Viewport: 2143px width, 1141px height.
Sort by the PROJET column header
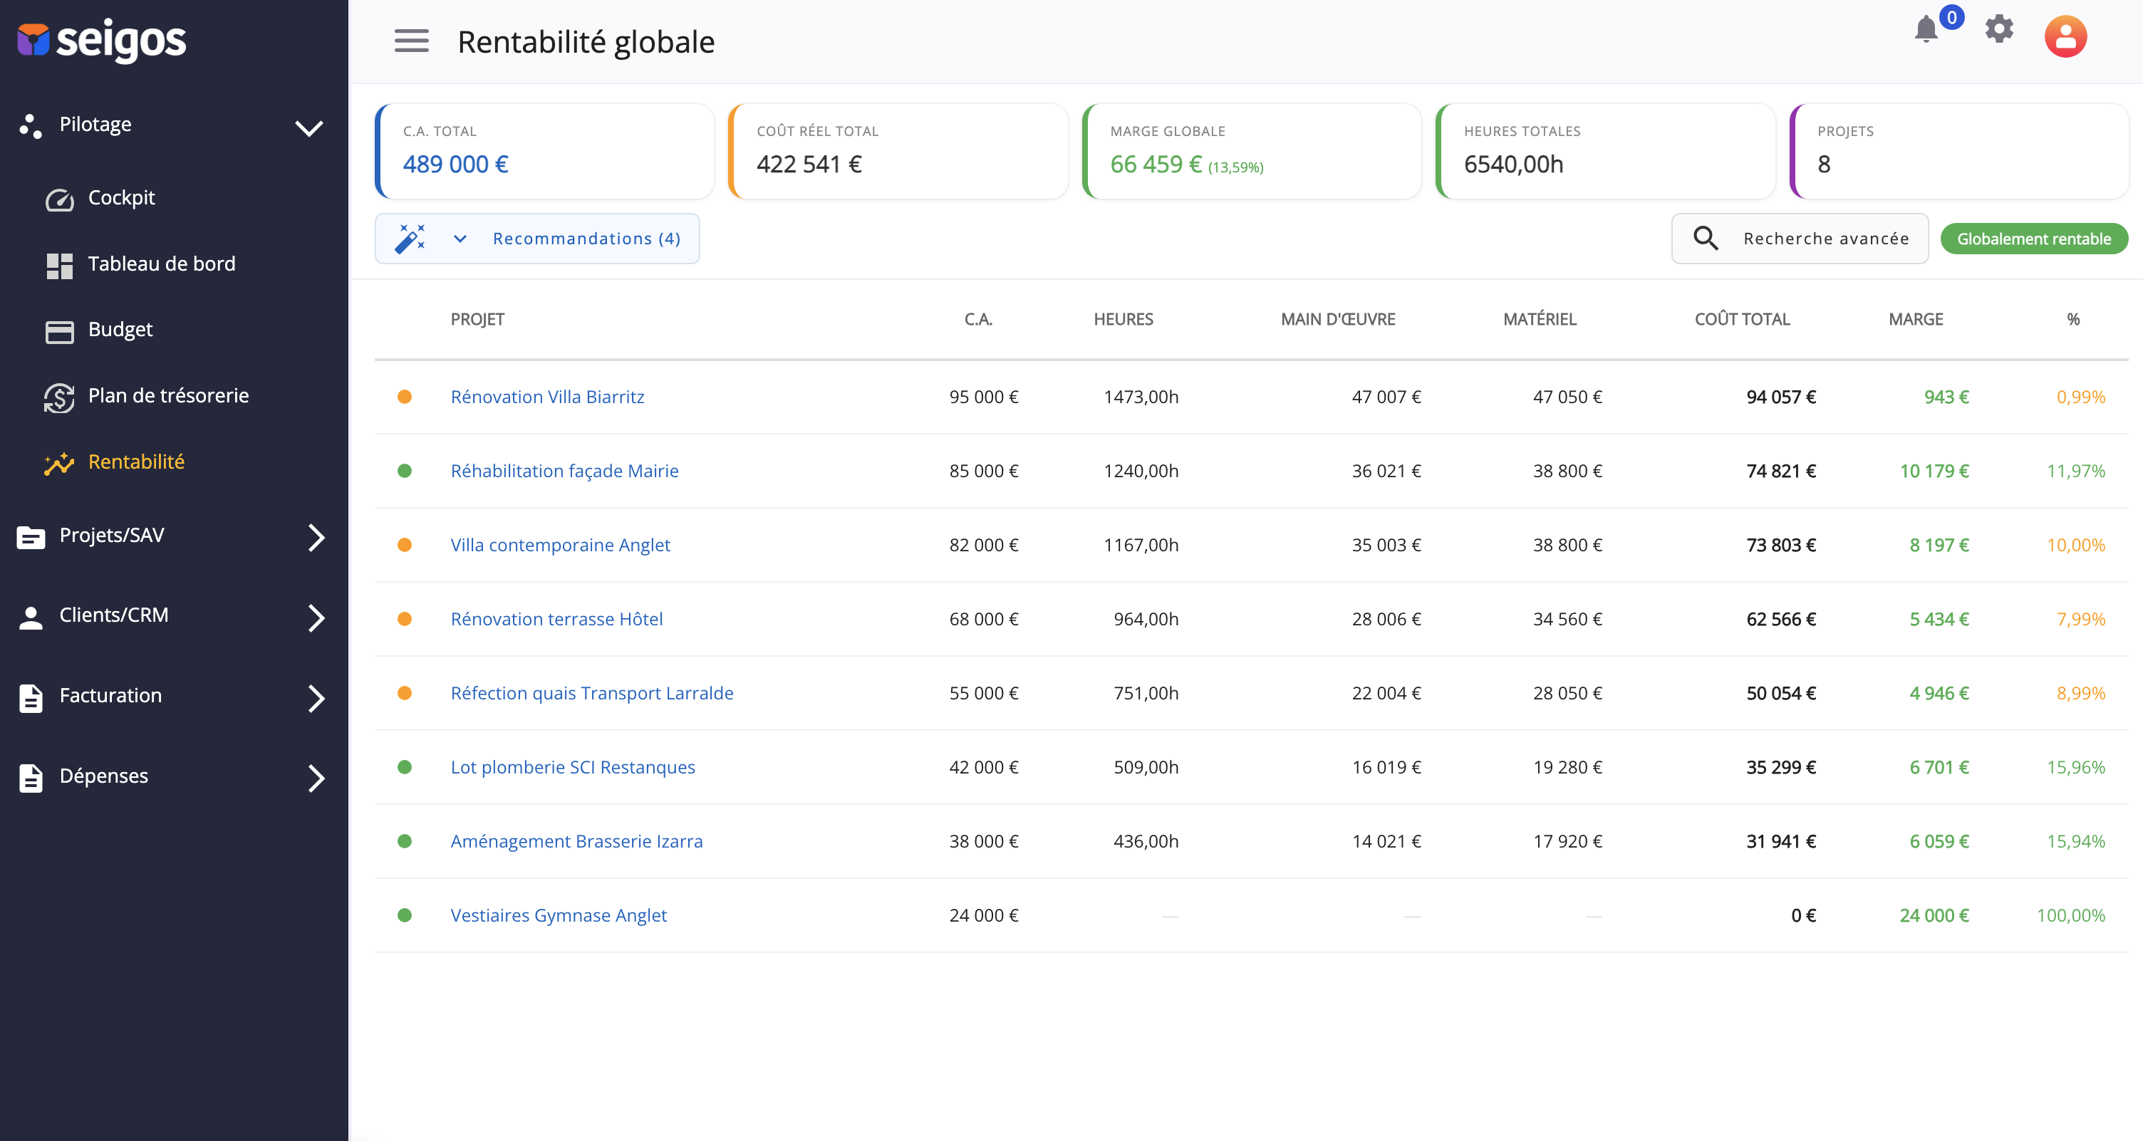tap(477, 319)
